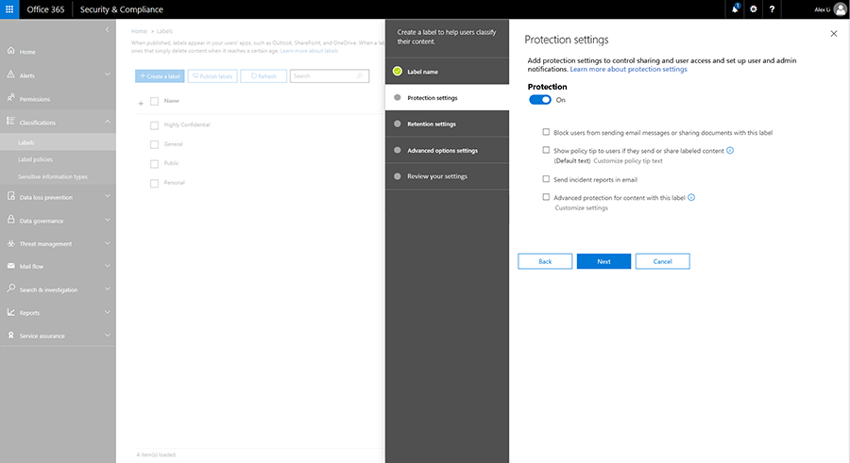Open Sensitive information types in sidebar
This screenshot has width=850, height=463.
click(x=53, y=176)
